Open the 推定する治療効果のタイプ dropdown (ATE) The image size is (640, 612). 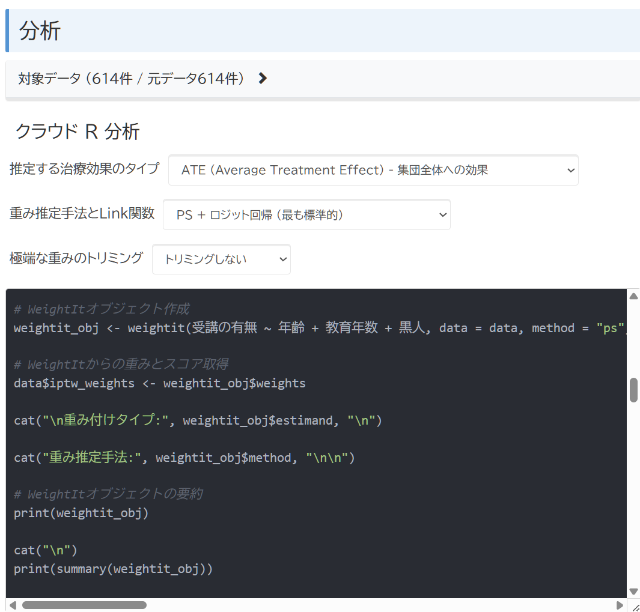click(373, 170)
